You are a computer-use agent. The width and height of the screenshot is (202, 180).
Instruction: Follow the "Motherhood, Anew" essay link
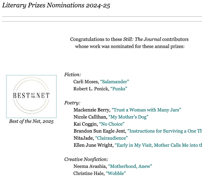tap(130, 166)
